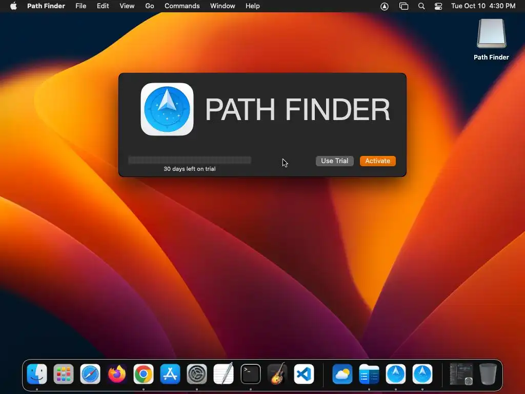This screenshot has height=394, width=525.
Task: Open the App Store from the Dock
Action: [170, 374]
